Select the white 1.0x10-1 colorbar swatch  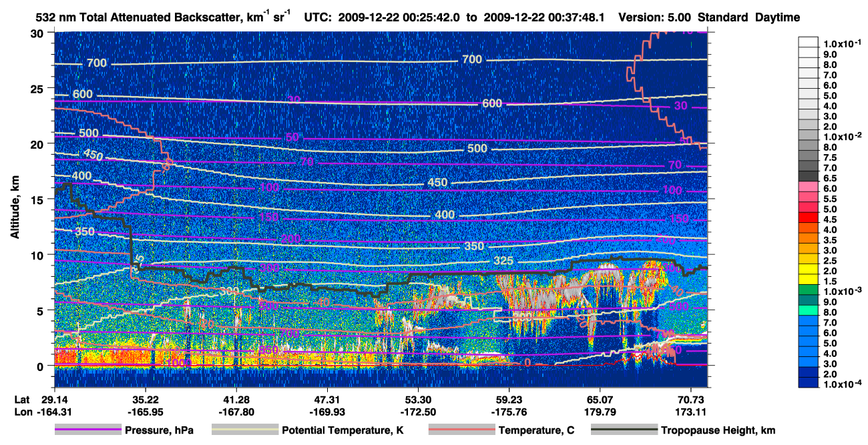point(809,42)
